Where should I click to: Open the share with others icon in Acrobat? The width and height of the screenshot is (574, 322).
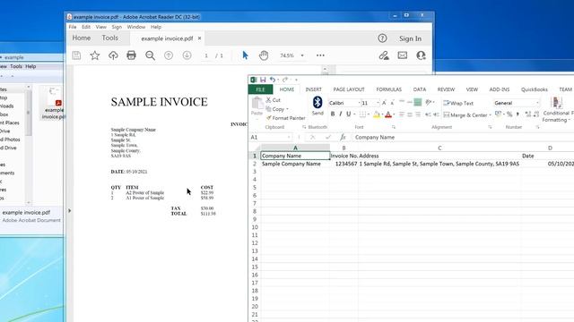coord(421,55)
